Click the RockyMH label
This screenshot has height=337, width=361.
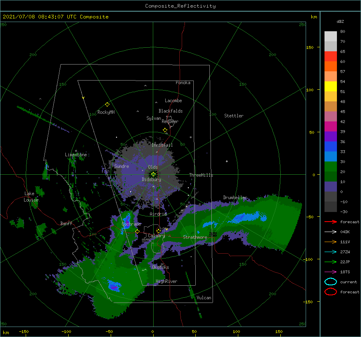pos(106,112)
